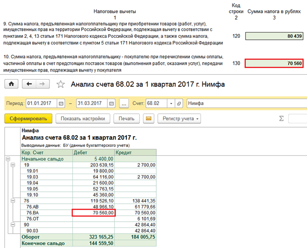Click the Сформировать button
This screenshot has height=248, width=307.
[x=28, y=118]
